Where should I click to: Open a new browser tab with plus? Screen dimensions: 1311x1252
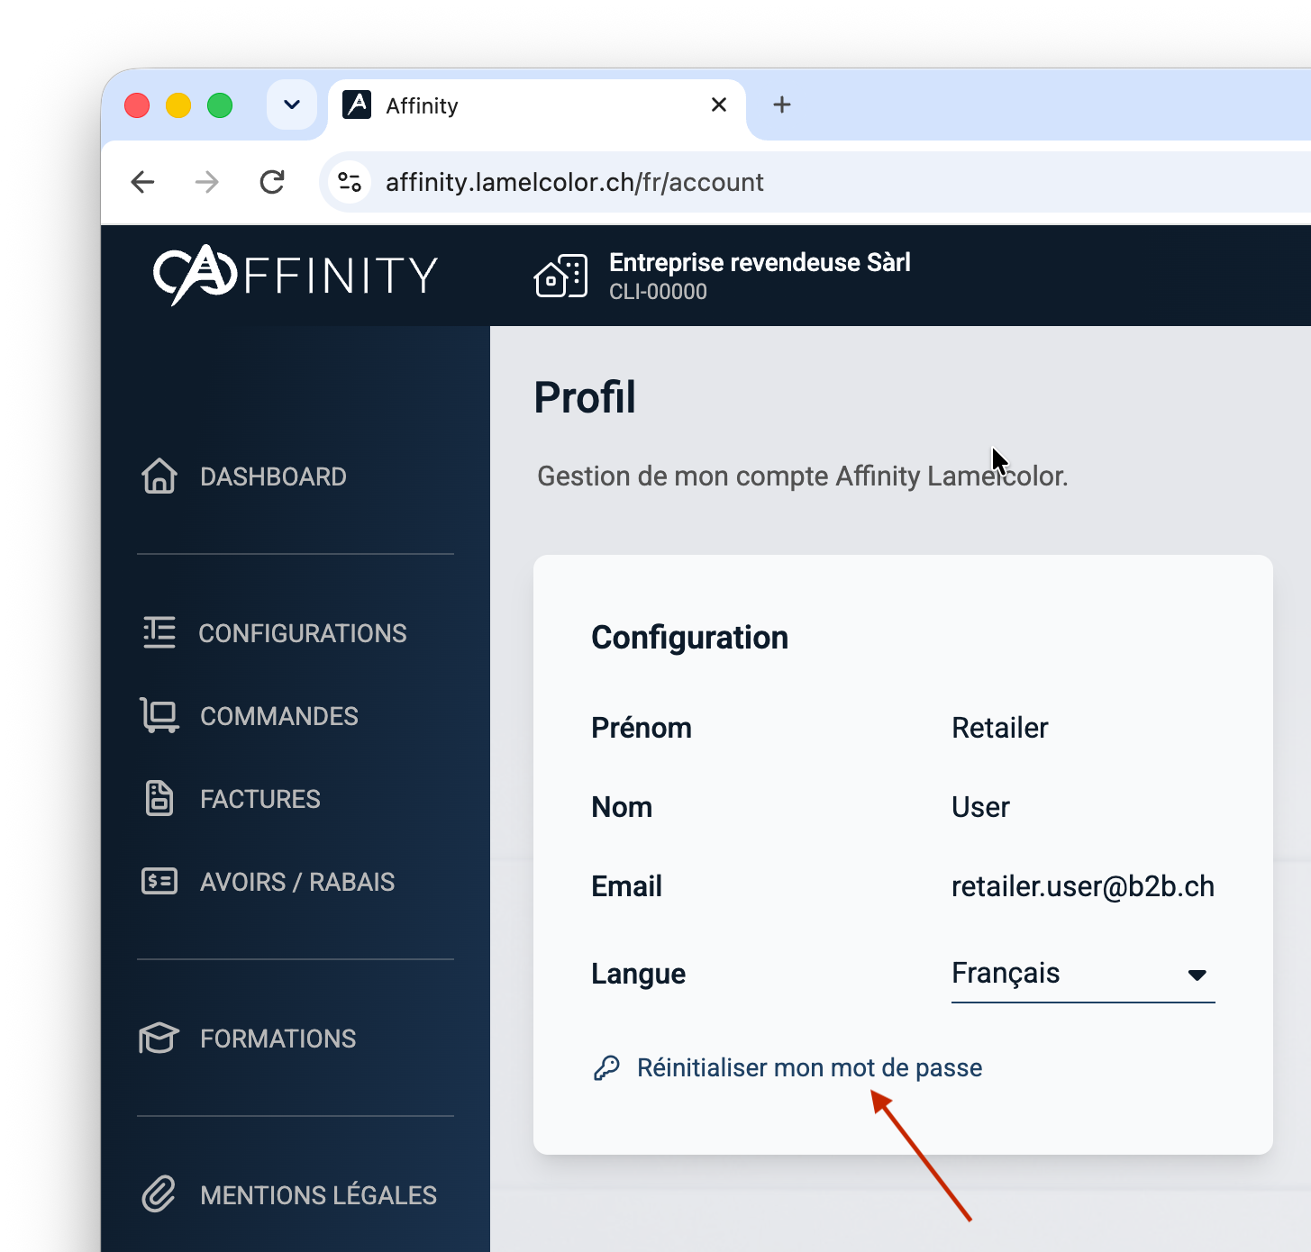coord(782,104)
